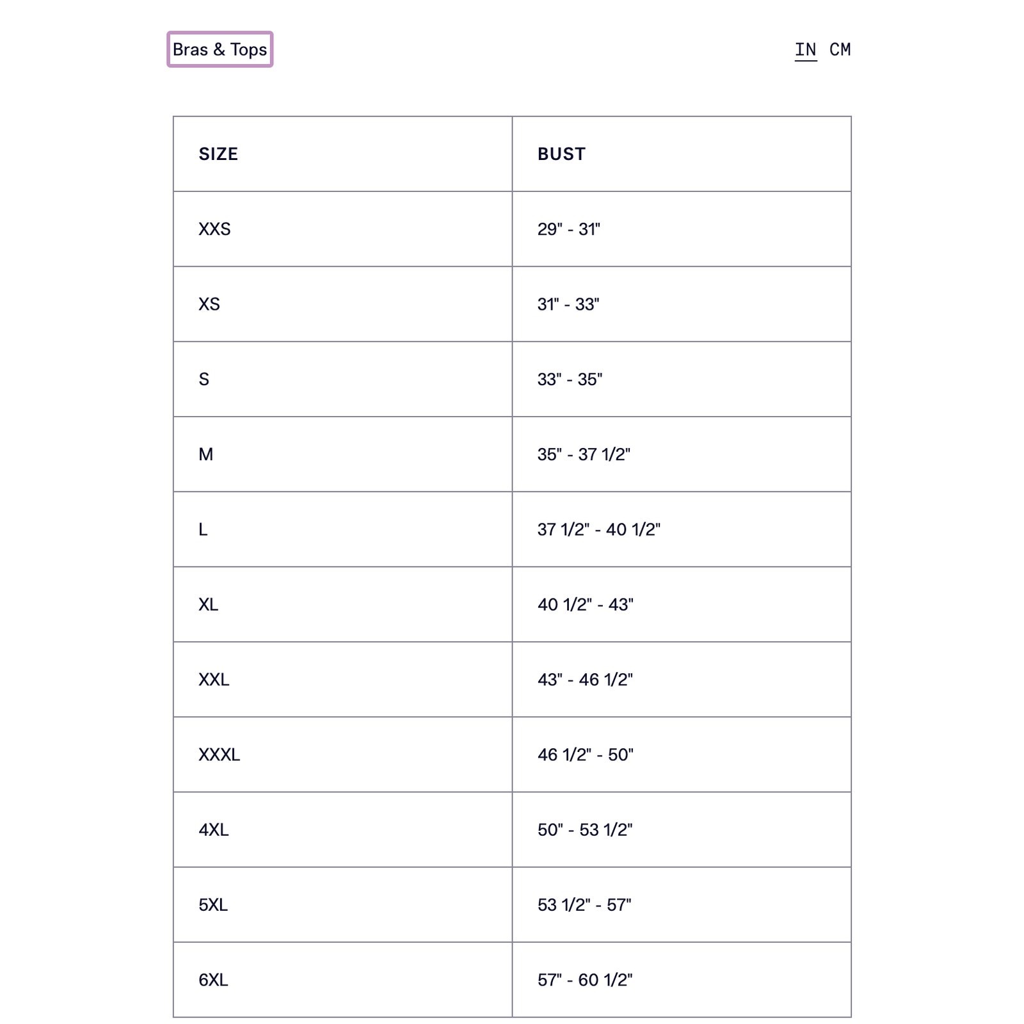Select the XL size cell
1024x1024 pixels.
click(209, 605)
